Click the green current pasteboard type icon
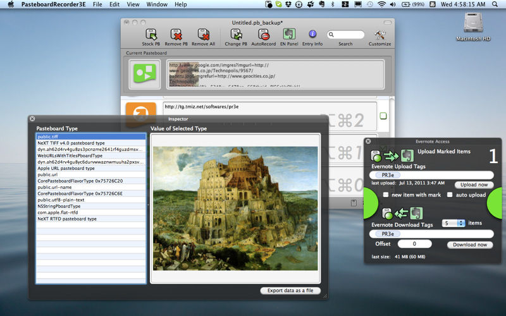This screenshot has width=506, height=316. [x=145, y=74]
